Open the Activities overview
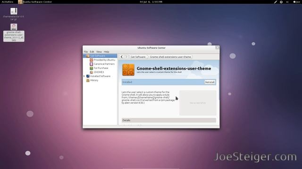The height and width of the screenshot is (169, 302). (8, 2)
